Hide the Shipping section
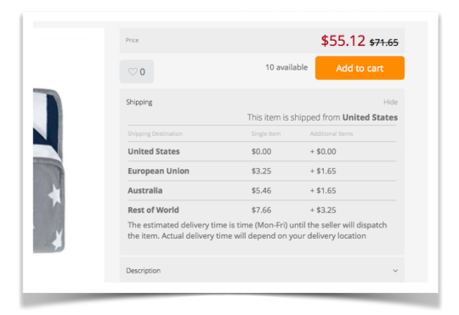 [x=390, y=102]
